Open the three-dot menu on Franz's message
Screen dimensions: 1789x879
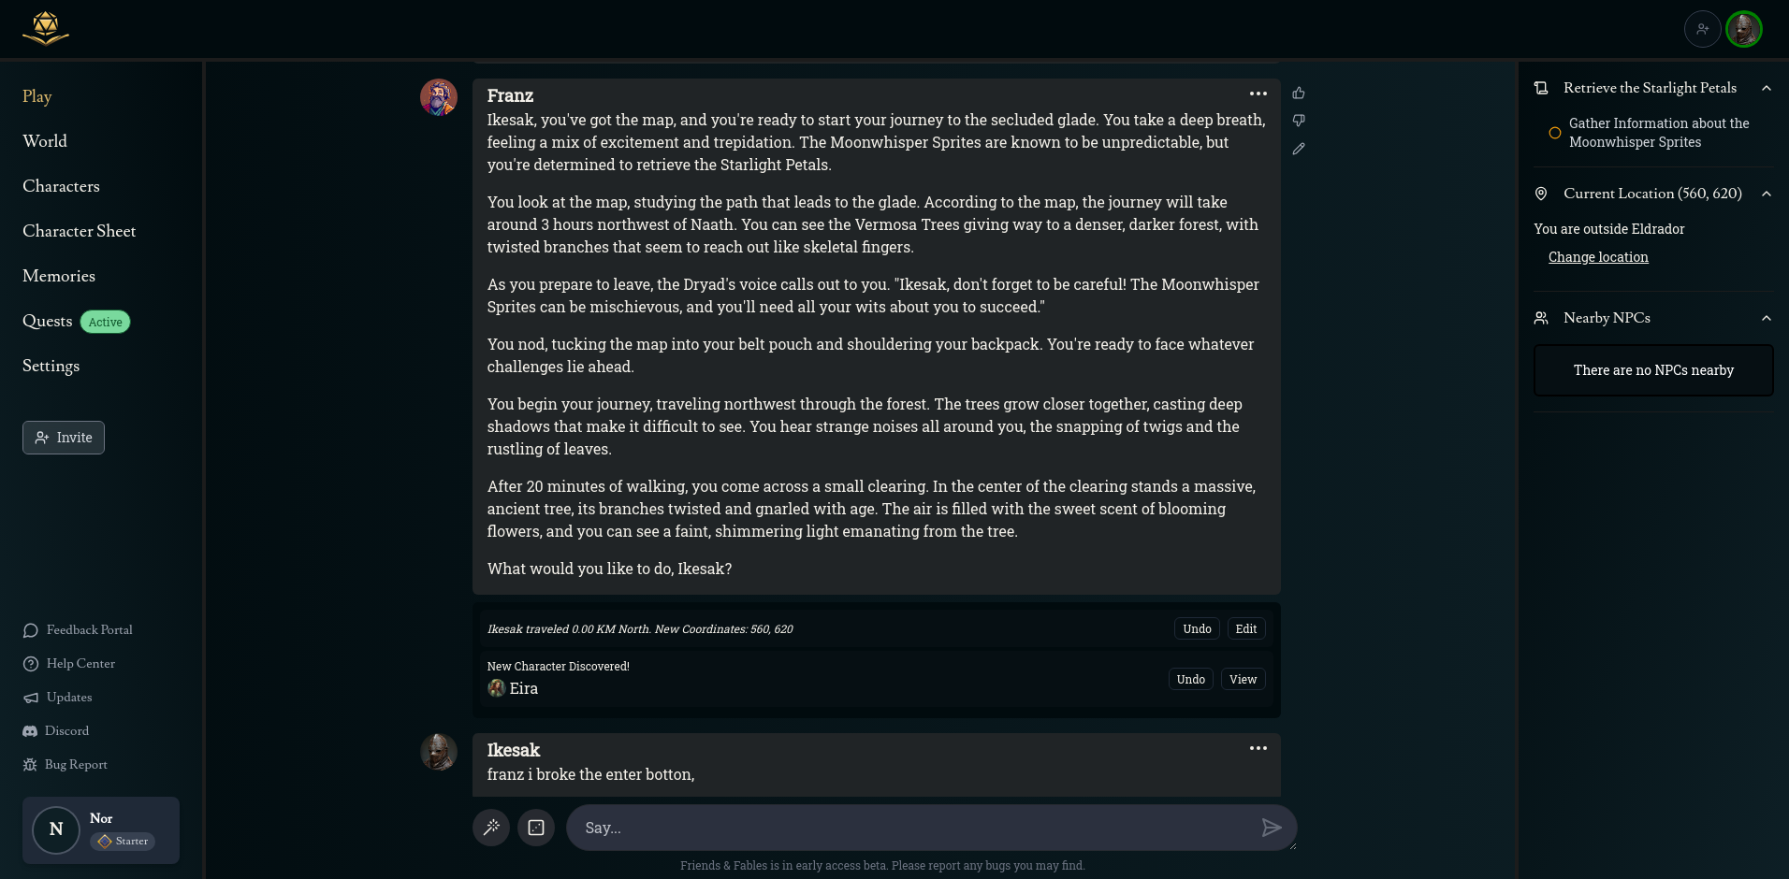click(x=1258, y=94)
